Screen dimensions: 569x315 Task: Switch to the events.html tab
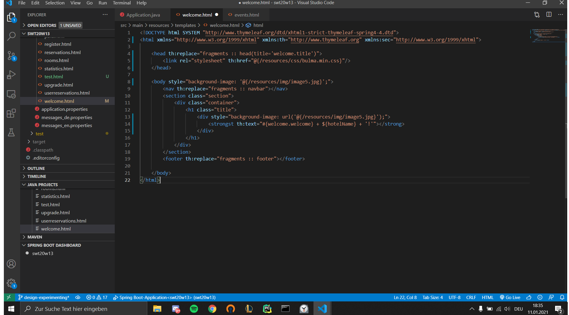(246, 15)
